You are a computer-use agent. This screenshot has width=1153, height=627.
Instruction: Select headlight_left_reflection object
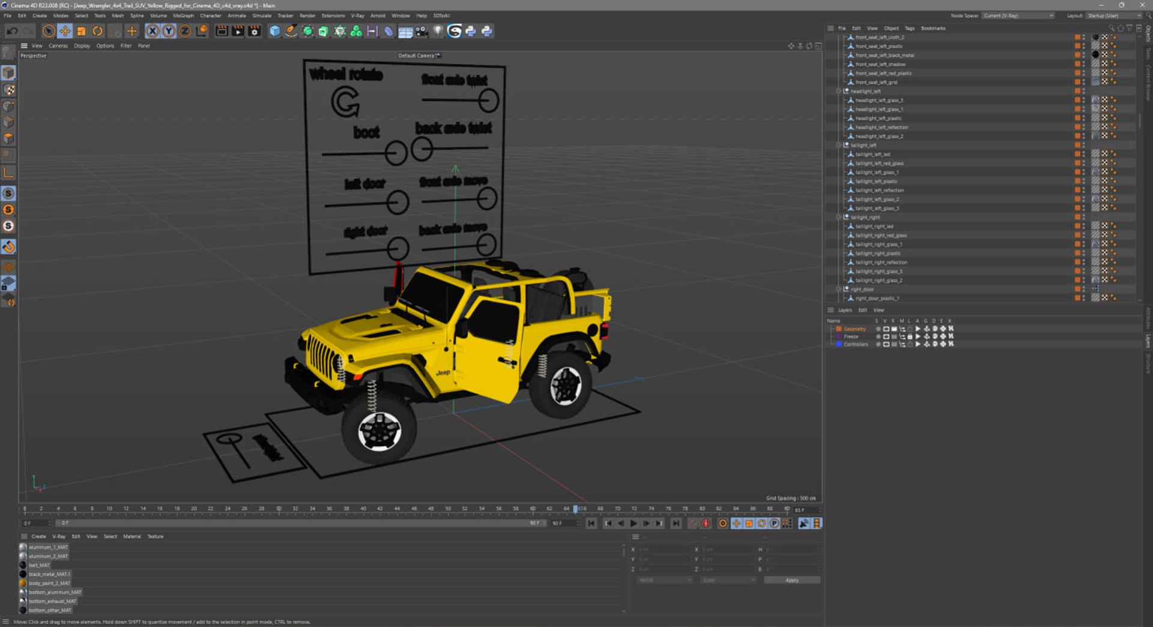[x=882, y=127]
